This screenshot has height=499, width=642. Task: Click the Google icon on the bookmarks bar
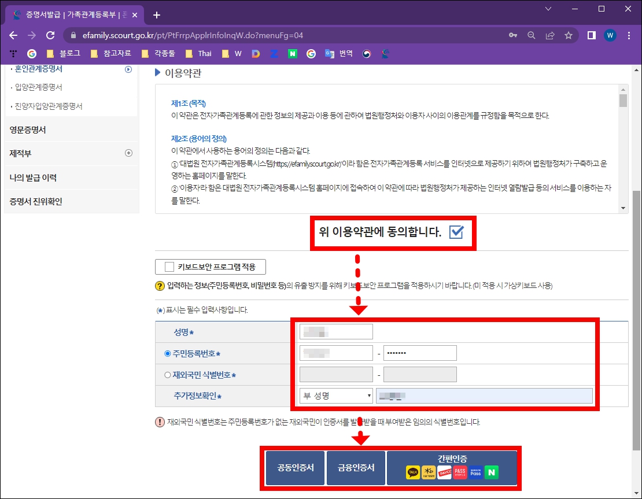[32, 53]
